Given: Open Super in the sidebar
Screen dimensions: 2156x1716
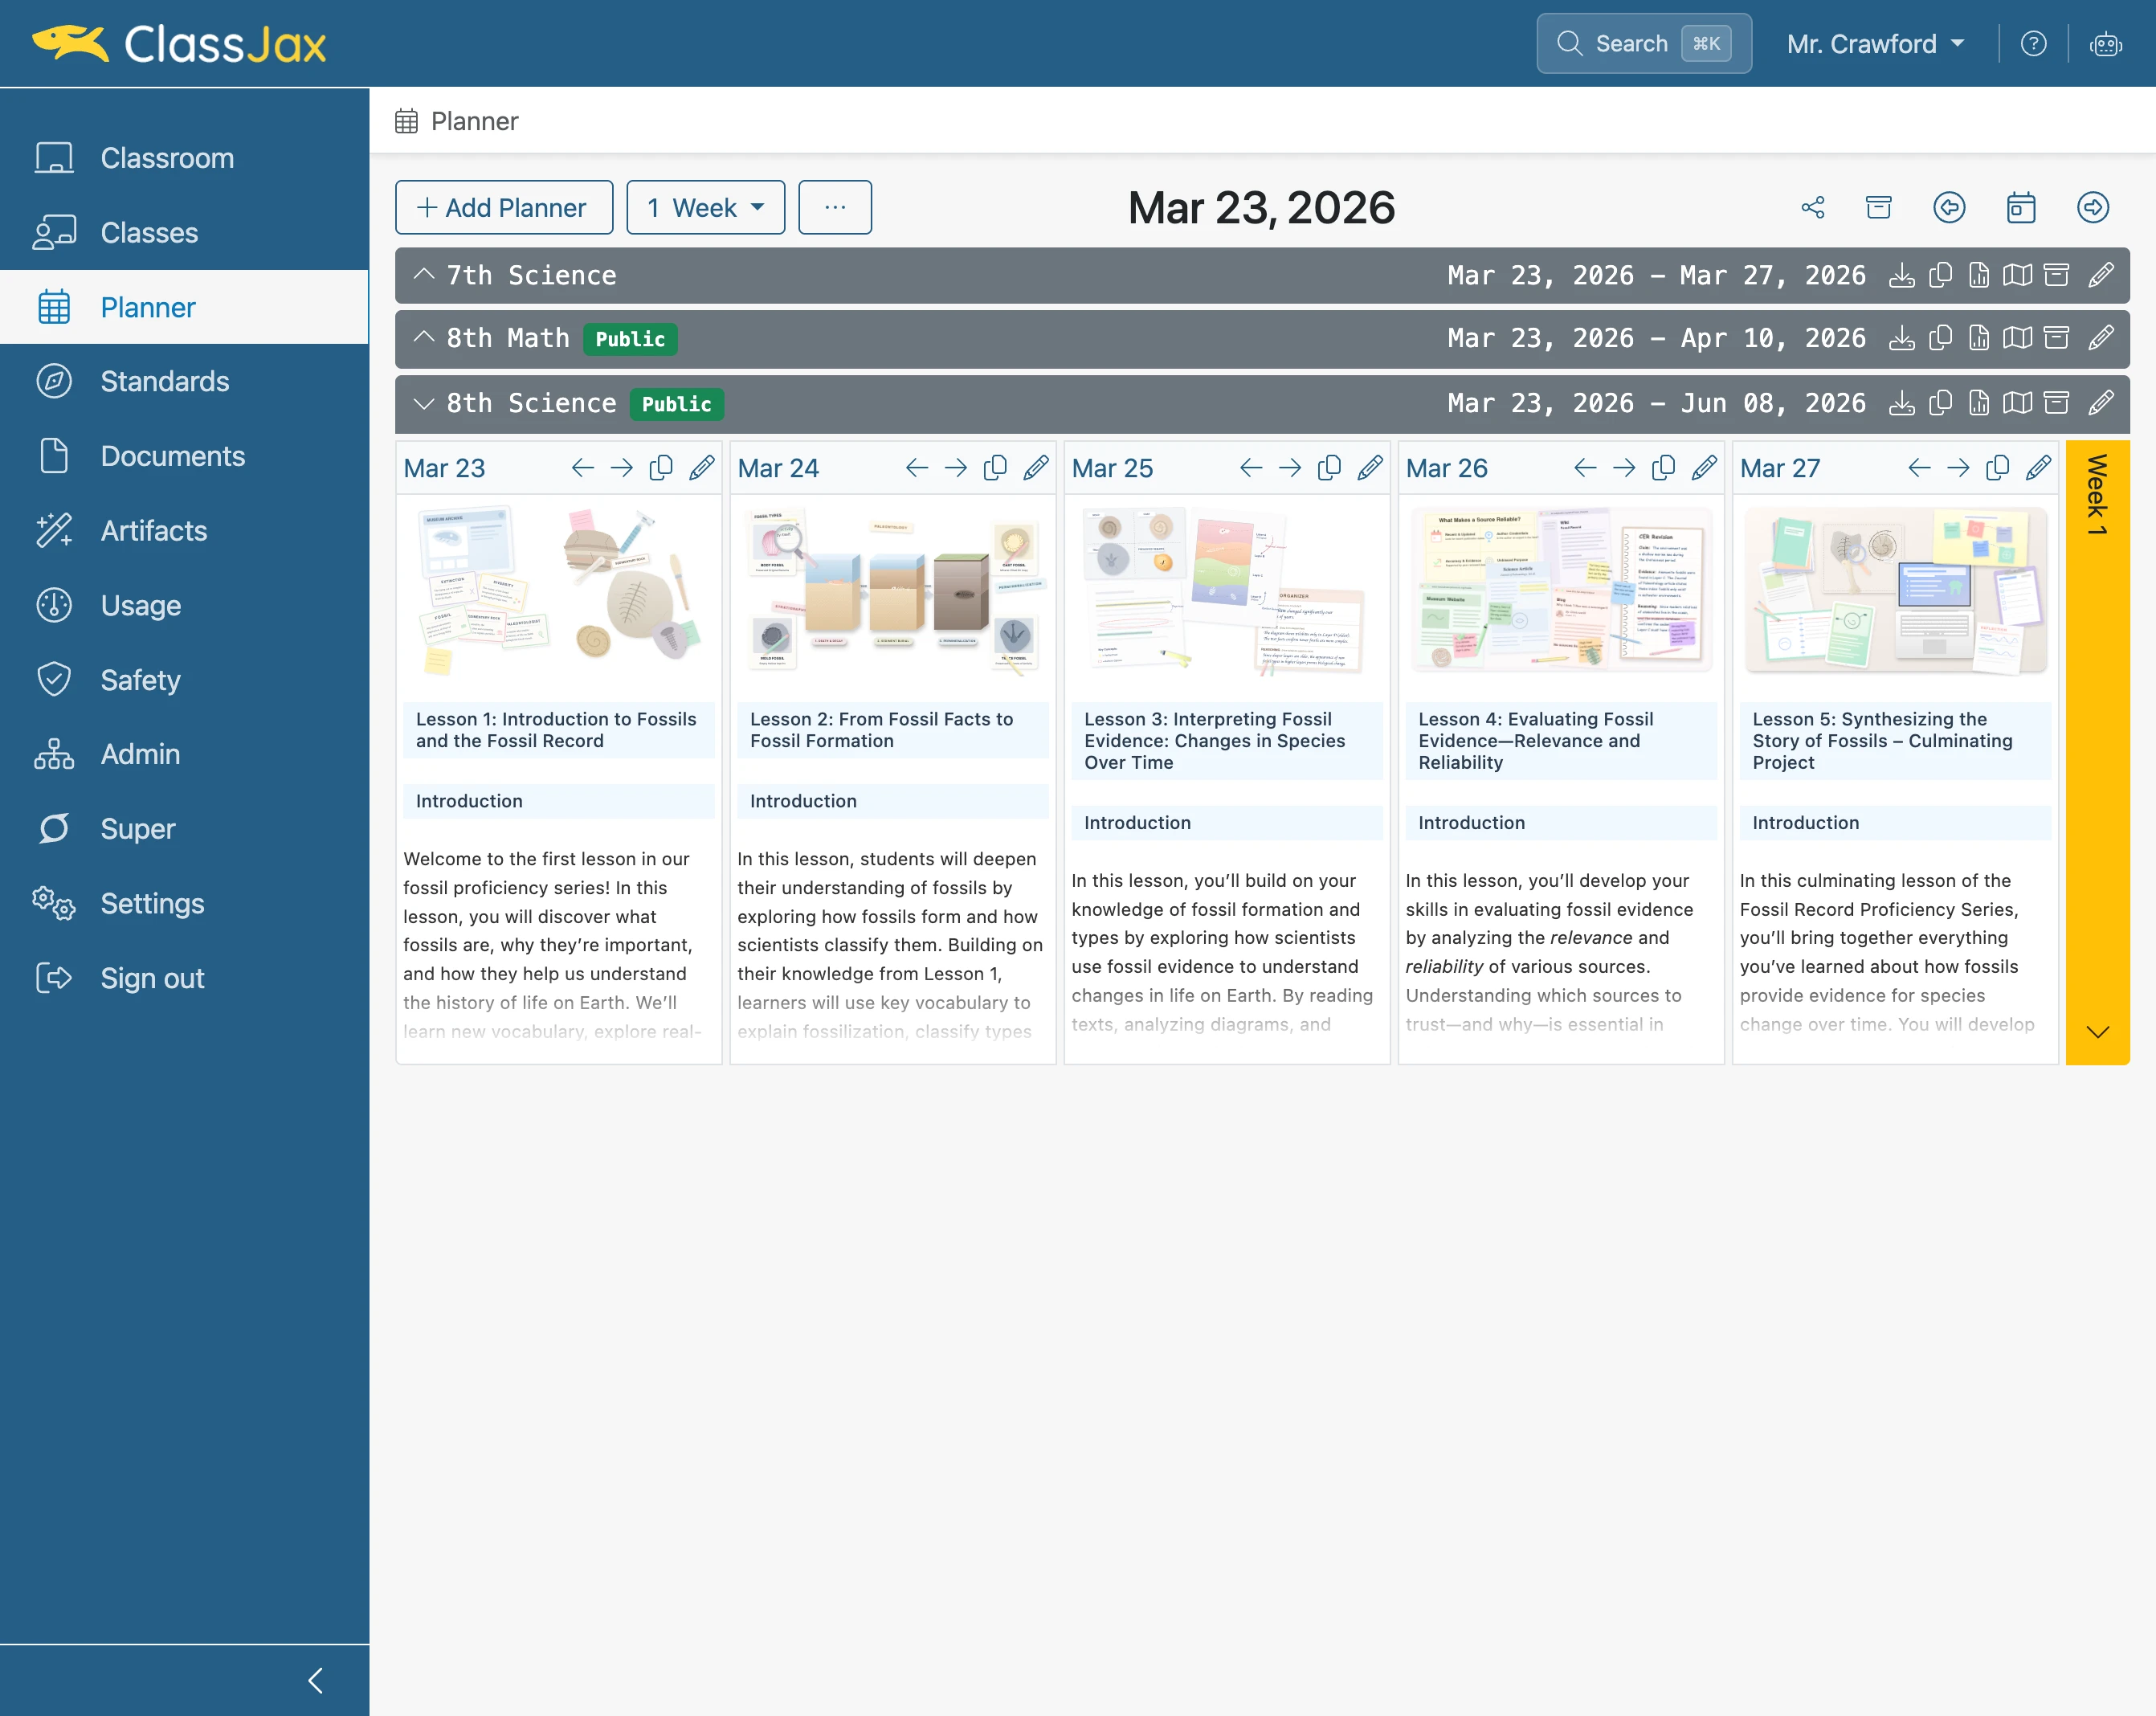Looking at the screenshot, I should 185,829.
